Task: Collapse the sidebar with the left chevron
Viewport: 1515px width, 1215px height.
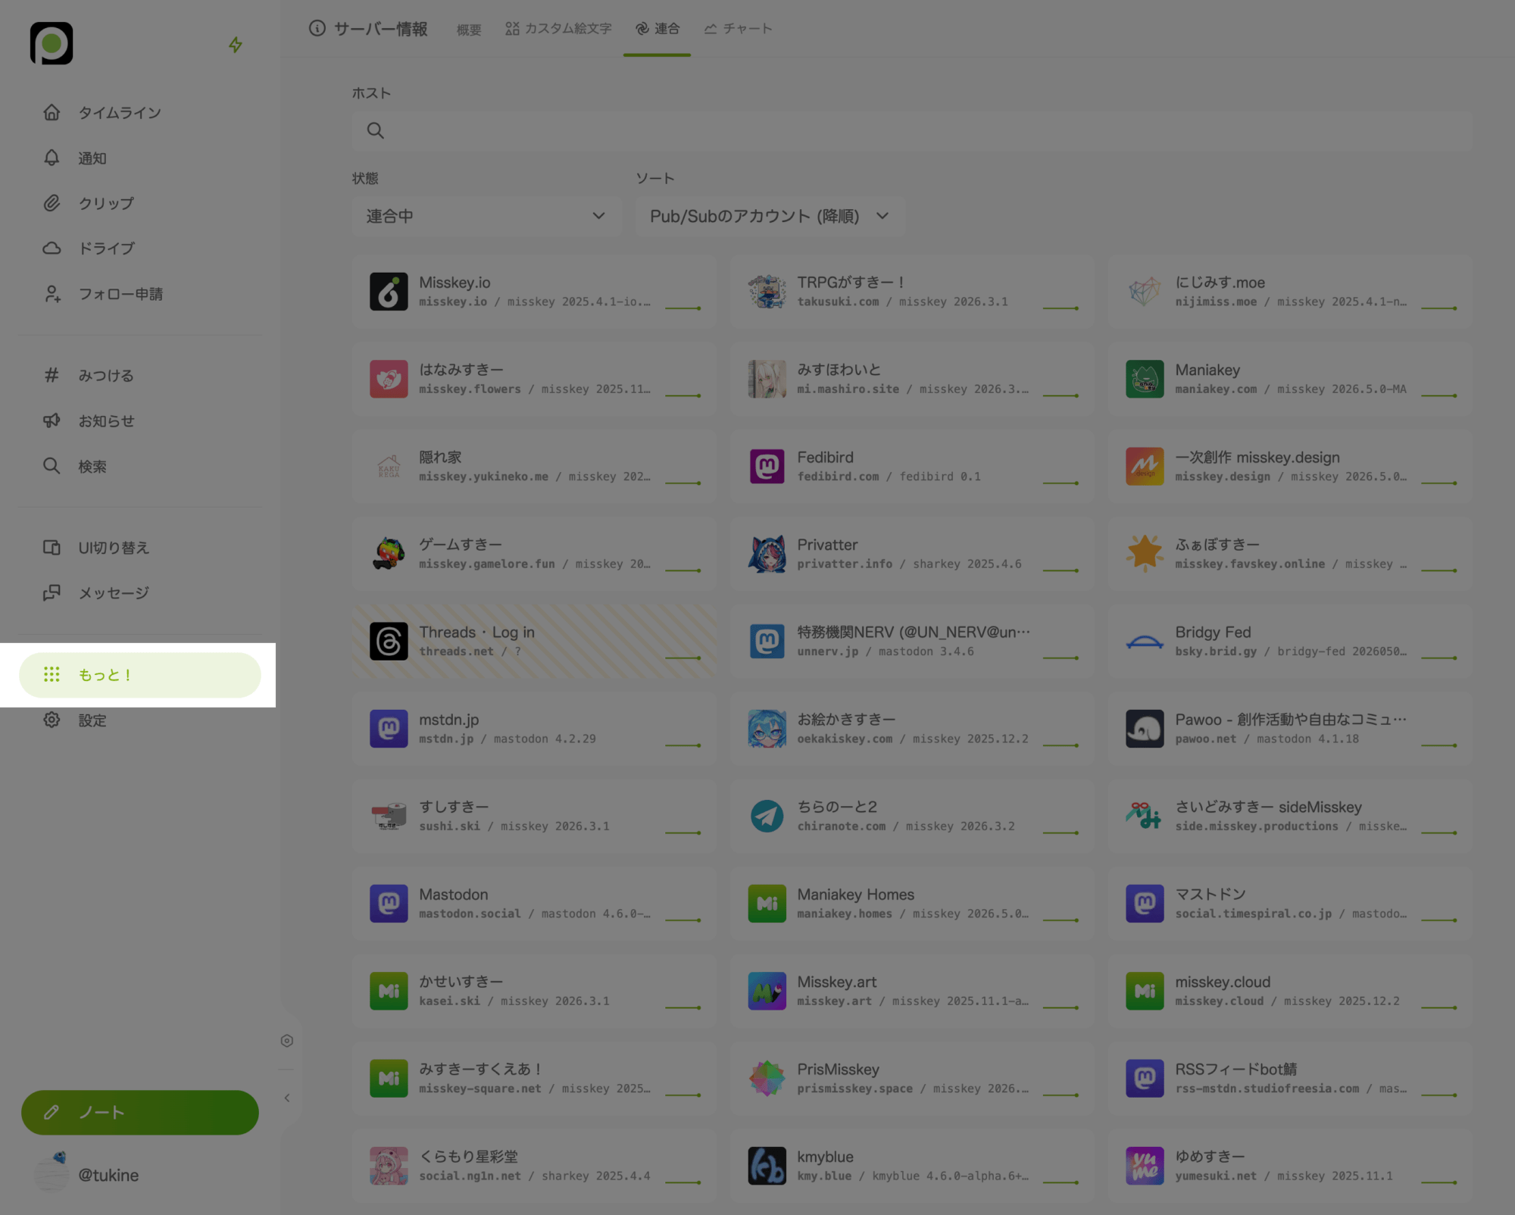Action: [x=287, y=1098]
